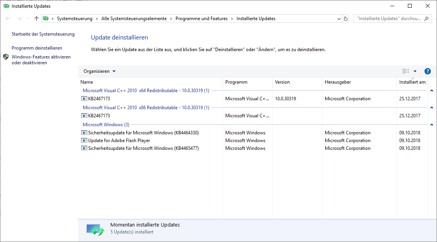
Task: Select Visual C++ 2010 x86 group header
Action: click(x=146, y=108)
